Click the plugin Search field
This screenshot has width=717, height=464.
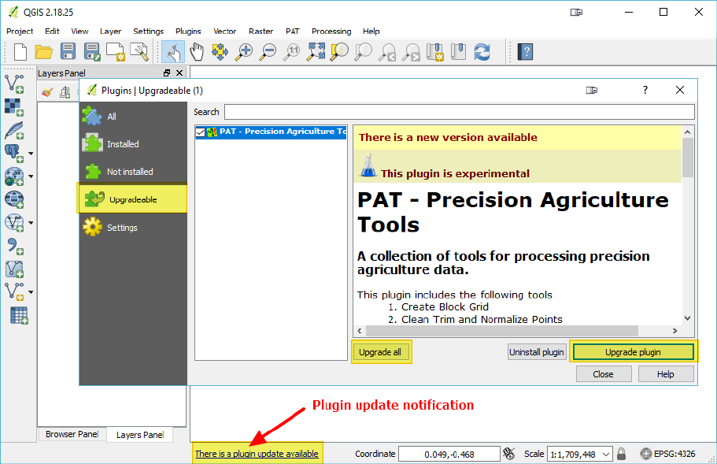[x=459, y=112]
